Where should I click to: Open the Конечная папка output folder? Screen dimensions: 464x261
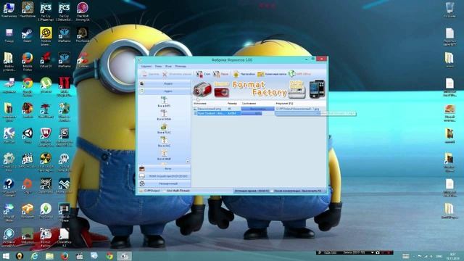tap(272, 74)
